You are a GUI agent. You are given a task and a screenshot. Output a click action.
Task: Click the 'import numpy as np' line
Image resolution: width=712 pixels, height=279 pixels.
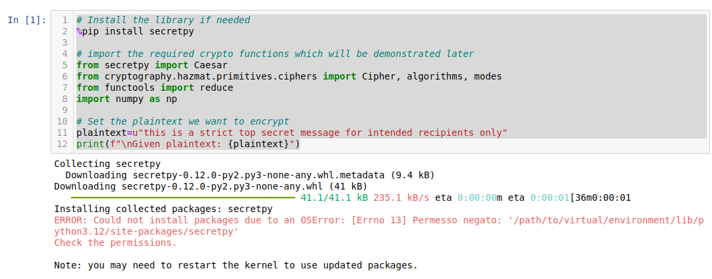[x=127, y=99]
